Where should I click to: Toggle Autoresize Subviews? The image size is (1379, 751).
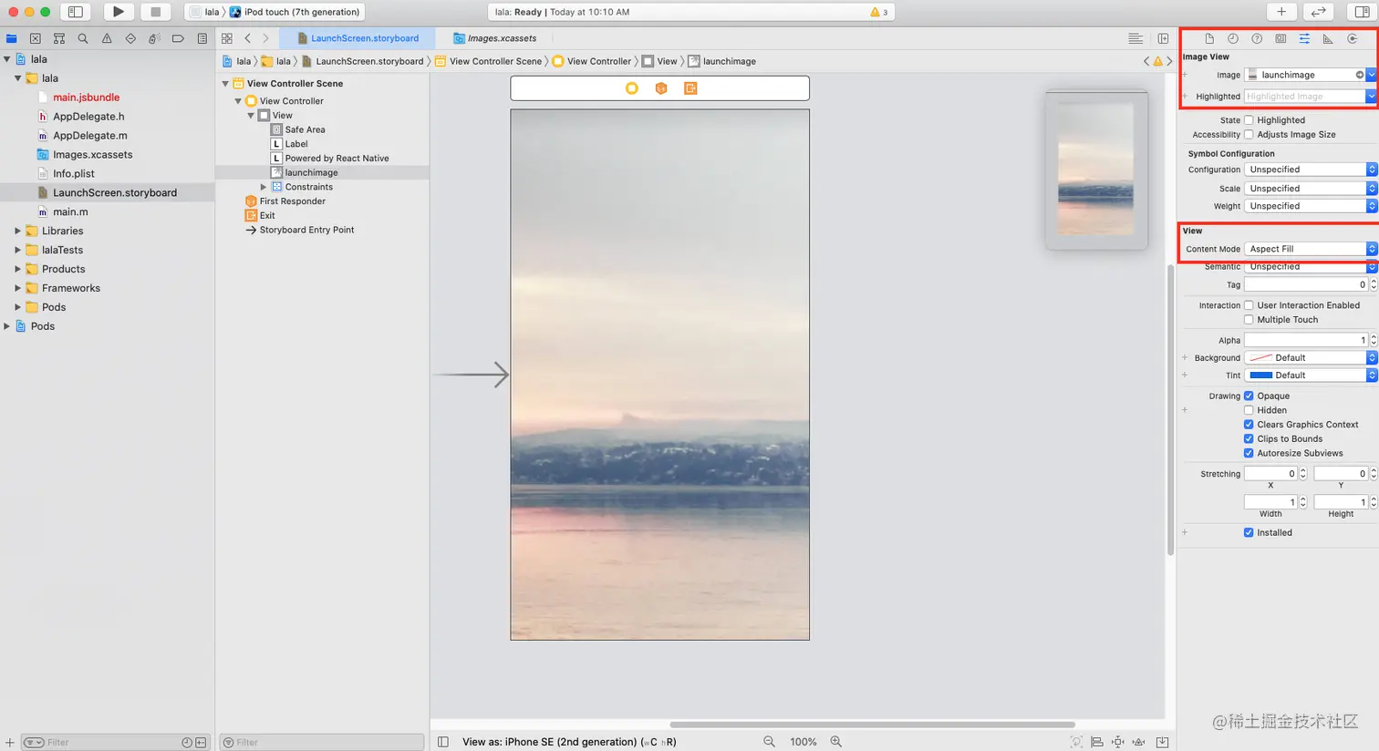pos(1249,453)
